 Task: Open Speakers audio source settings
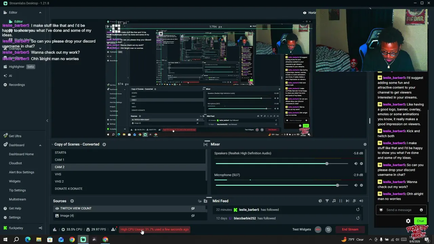point(361,164)
